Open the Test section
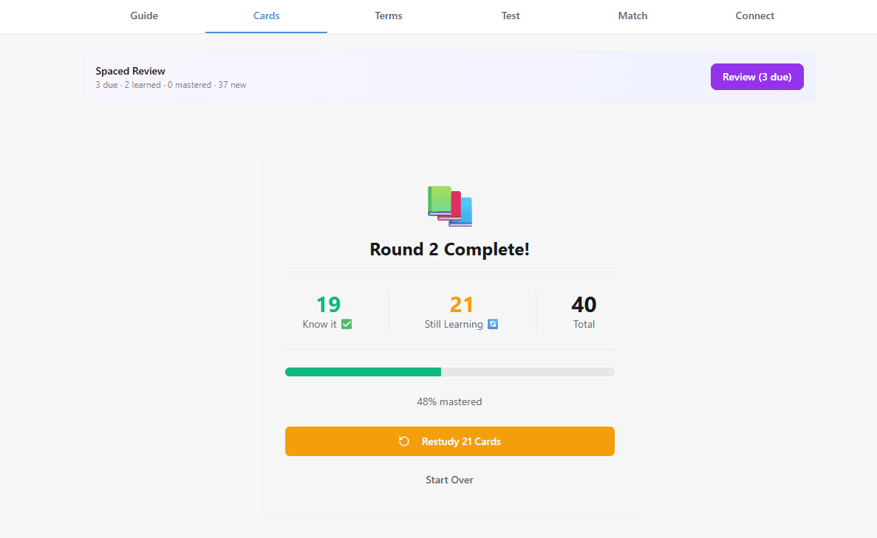This screenshot has width=877, height=538. coord(510,15)
